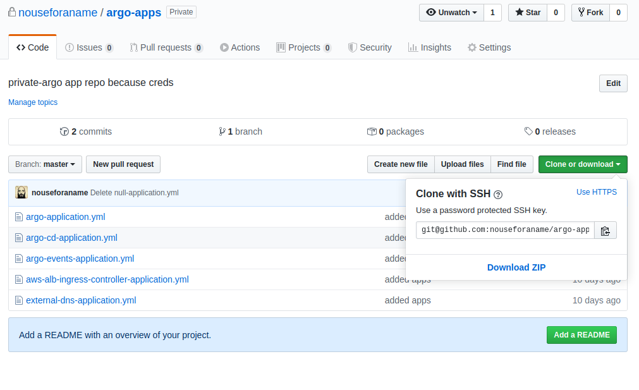The image size is (639, 390).
Task: Click the help question mark beside Clone with SSH
Action: [x=498, y=195]
